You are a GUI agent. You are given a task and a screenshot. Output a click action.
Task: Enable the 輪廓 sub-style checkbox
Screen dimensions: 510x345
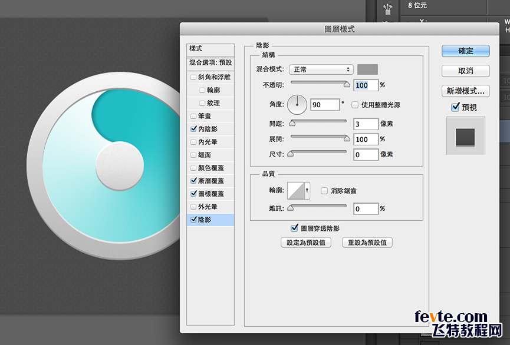click(202, 90)
